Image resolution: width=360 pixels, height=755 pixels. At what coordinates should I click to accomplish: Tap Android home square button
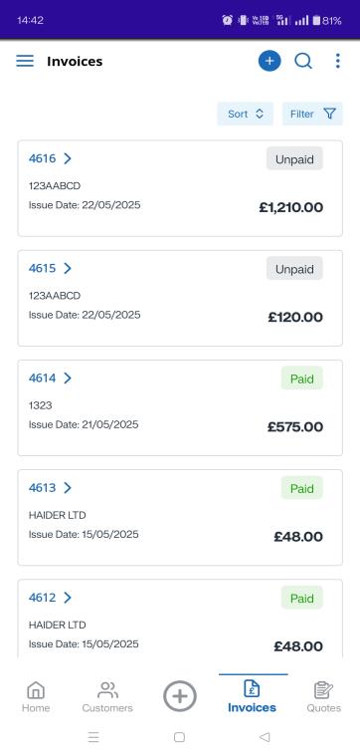tap(179, 737)
